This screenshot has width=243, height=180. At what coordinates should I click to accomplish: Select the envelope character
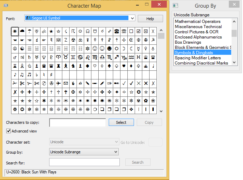[x=66, y=83]
